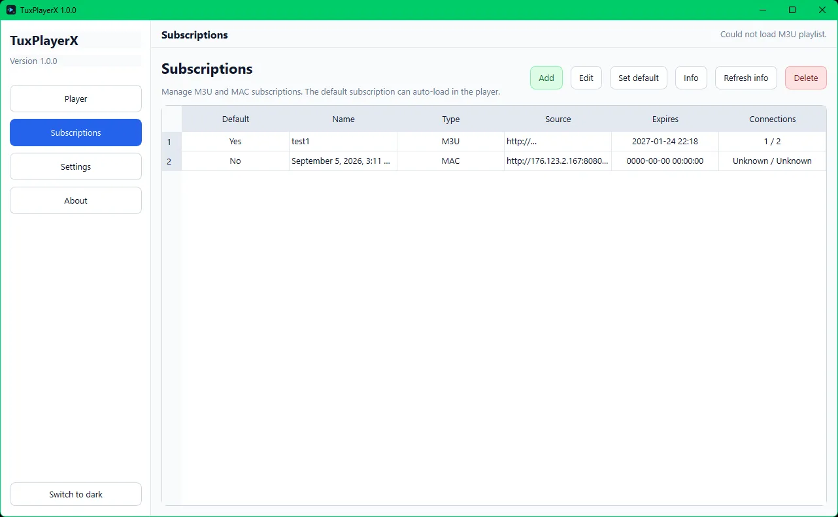
Task: Click the TuxPlayerX app icon in title bar
Action: [x=11, y=10]
